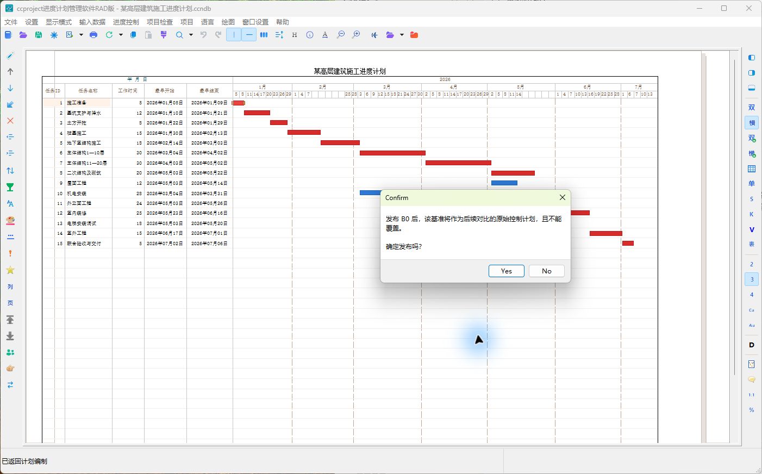This screenshot has height=474, width=762.
Task: Click No in the Confirm dialog
Action: (546, 271)
